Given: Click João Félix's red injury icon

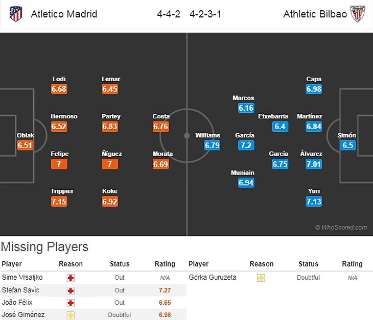Looking at the screenshot, I should [x=71, y=303].
